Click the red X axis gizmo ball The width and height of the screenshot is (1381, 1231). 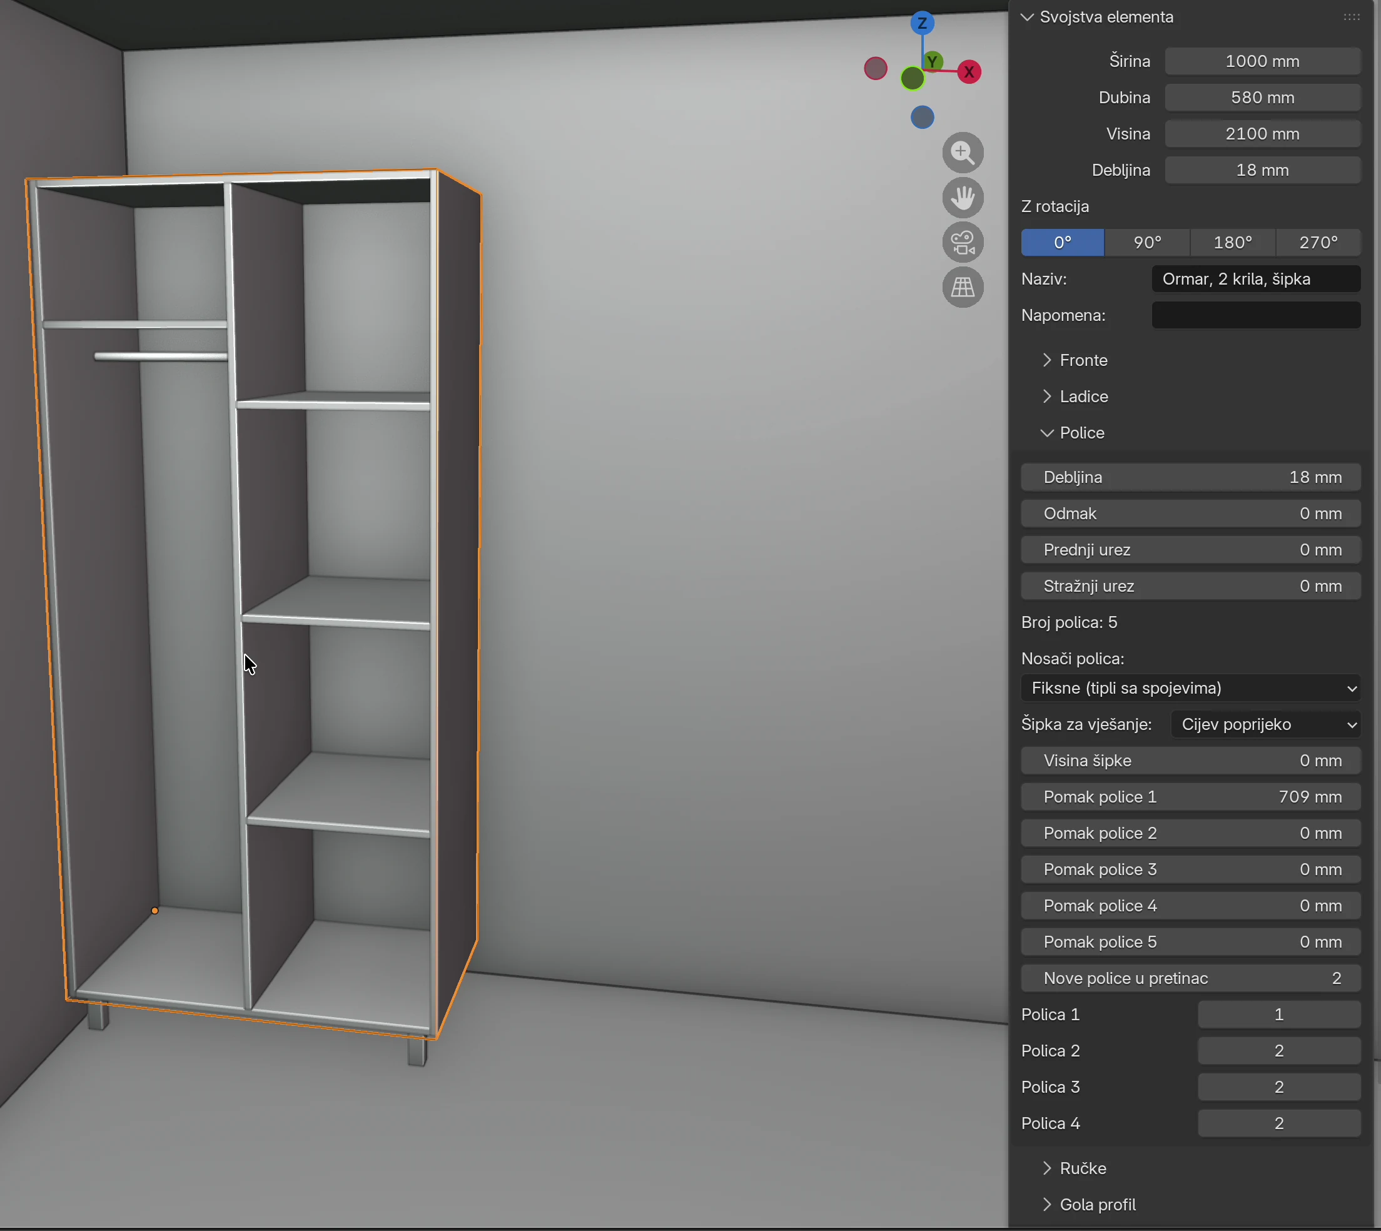pos(969,72)
